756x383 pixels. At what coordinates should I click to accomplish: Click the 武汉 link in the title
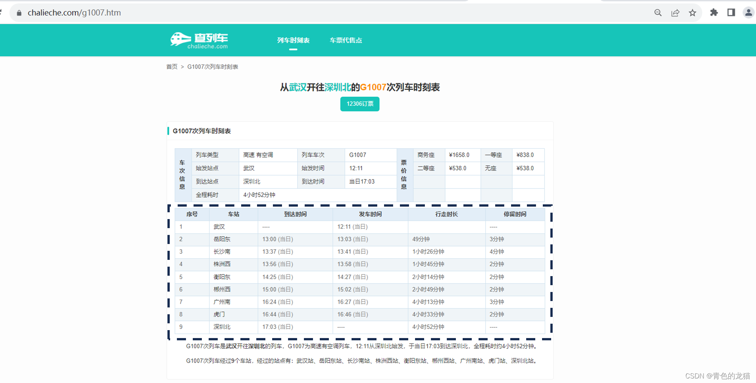pyautogui.click(x=298, y=87)
